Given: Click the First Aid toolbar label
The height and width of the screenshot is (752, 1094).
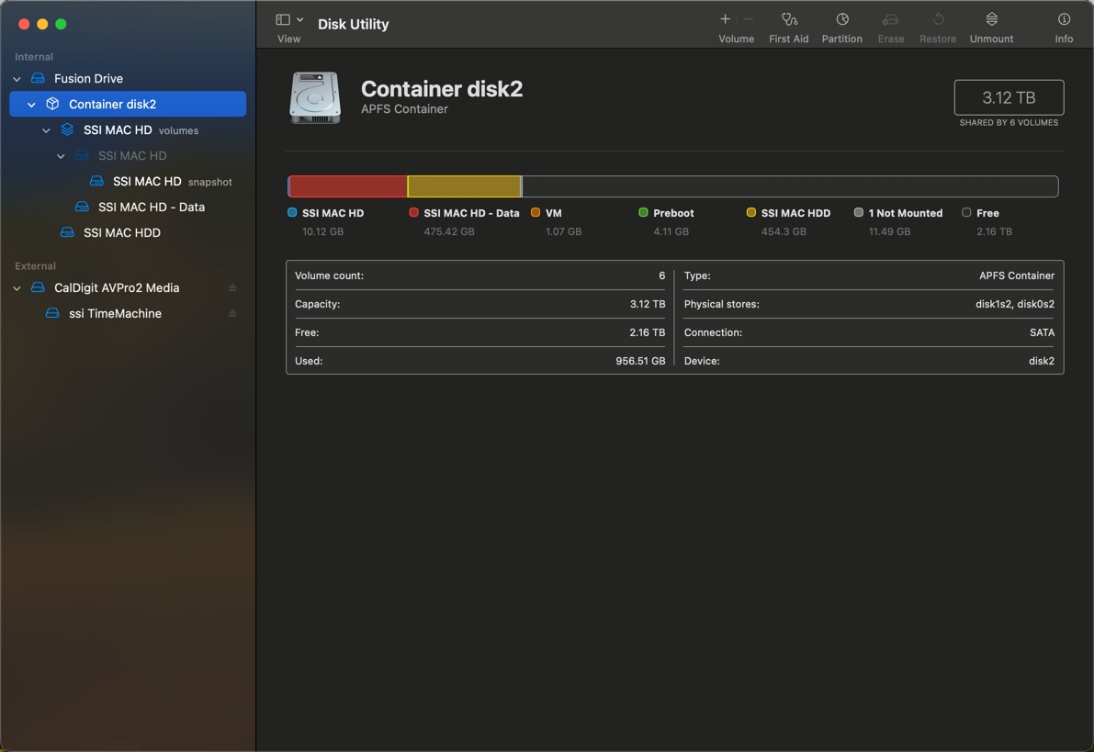Looking at the screenshot, I should point(788,39).
